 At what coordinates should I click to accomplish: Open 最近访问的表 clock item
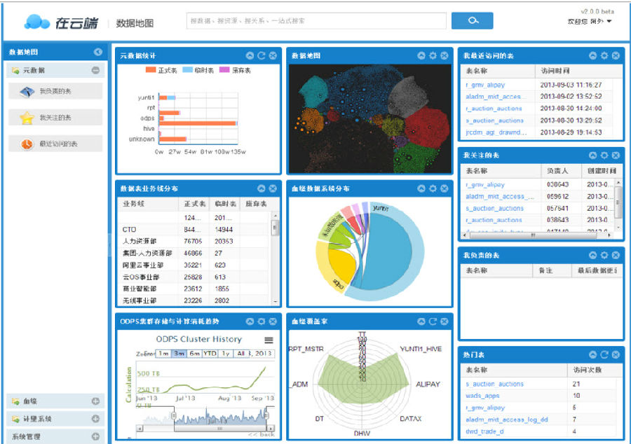pyautogui.click(x=55, y=144)
